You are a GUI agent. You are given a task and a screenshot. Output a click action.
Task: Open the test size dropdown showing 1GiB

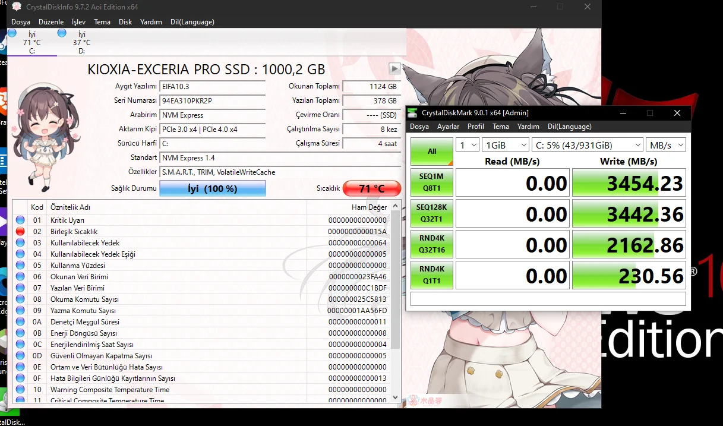pos(506,145)
